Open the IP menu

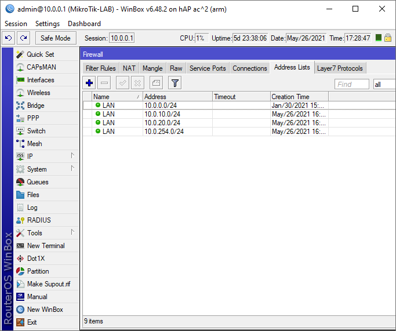tap(46, 157)
